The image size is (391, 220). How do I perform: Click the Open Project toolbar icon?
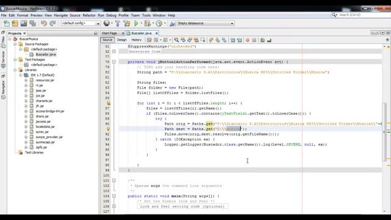[x=24, y=23]
